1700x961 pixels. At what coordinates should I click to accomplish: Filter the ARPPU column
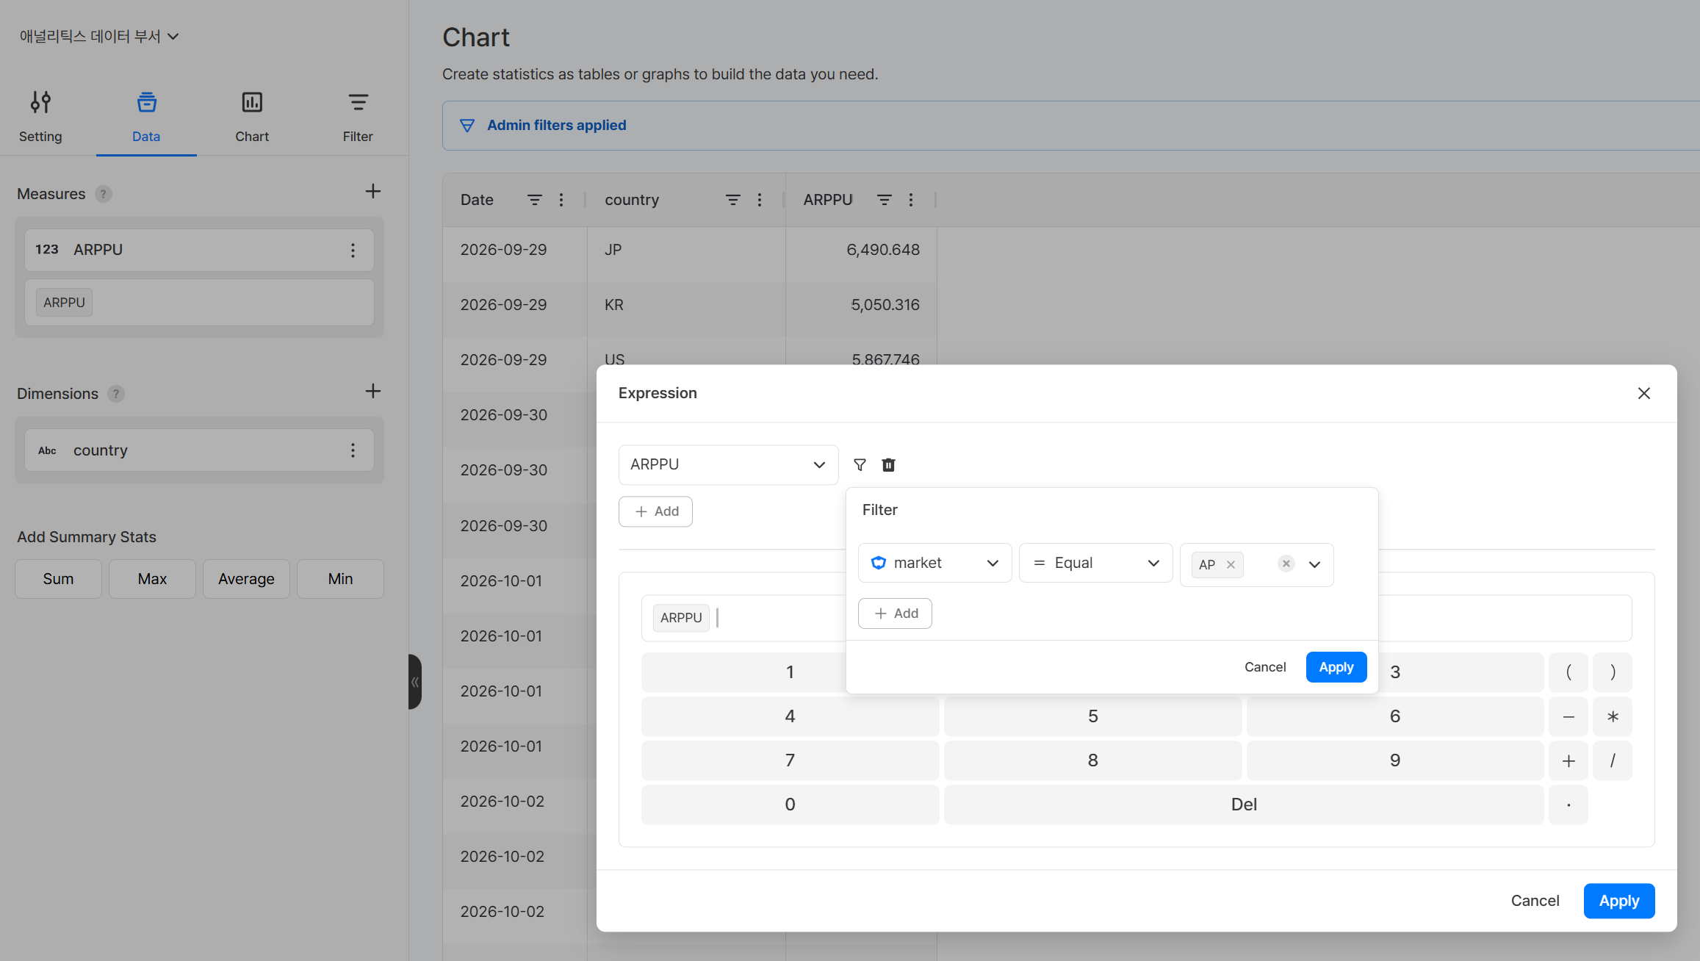click(885, 200)
